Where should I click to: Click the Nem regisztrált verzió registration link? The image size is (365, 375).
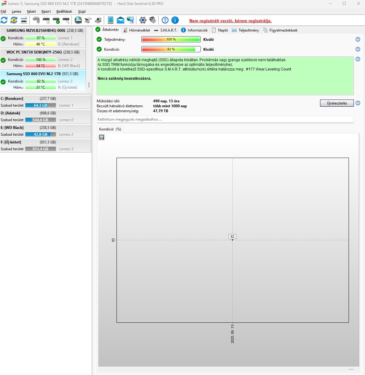(x=230, y=21)
